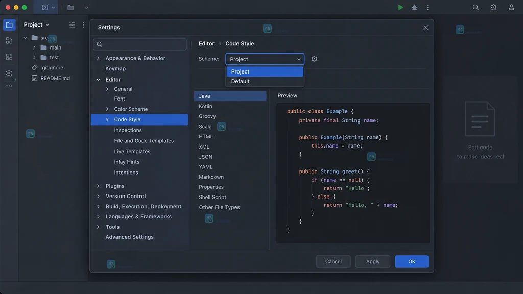Close the Settings dialog with X
523x294 pixels.
pos(426,28)
